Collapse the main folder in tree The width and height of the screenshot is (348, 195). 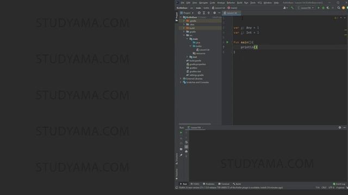187,39
